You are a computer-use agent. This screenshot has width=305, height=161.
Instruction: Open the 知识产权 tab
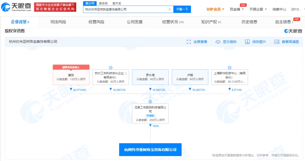[x=211, y=22]
